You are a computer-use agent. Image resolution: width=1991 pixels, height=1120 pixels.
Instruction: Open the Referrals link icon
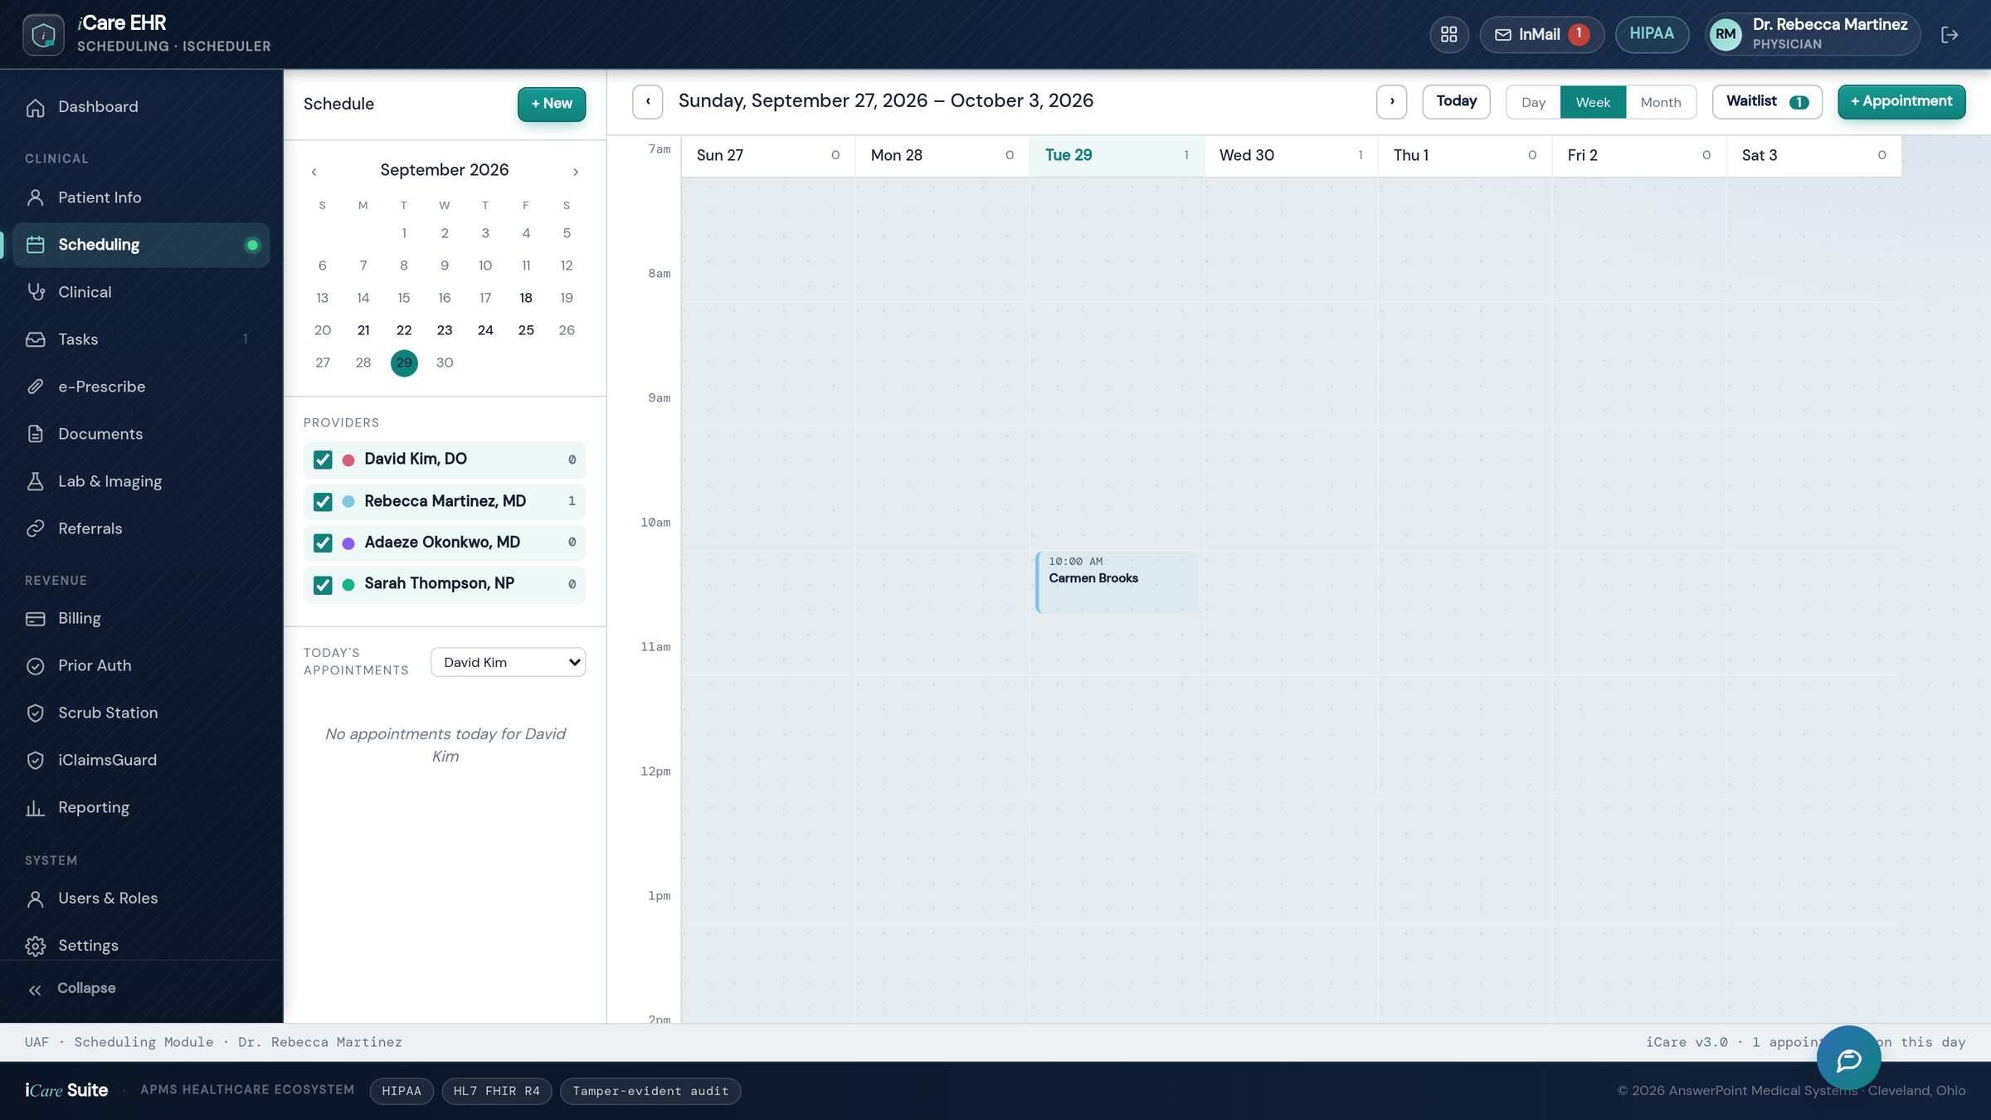[35, 528]
